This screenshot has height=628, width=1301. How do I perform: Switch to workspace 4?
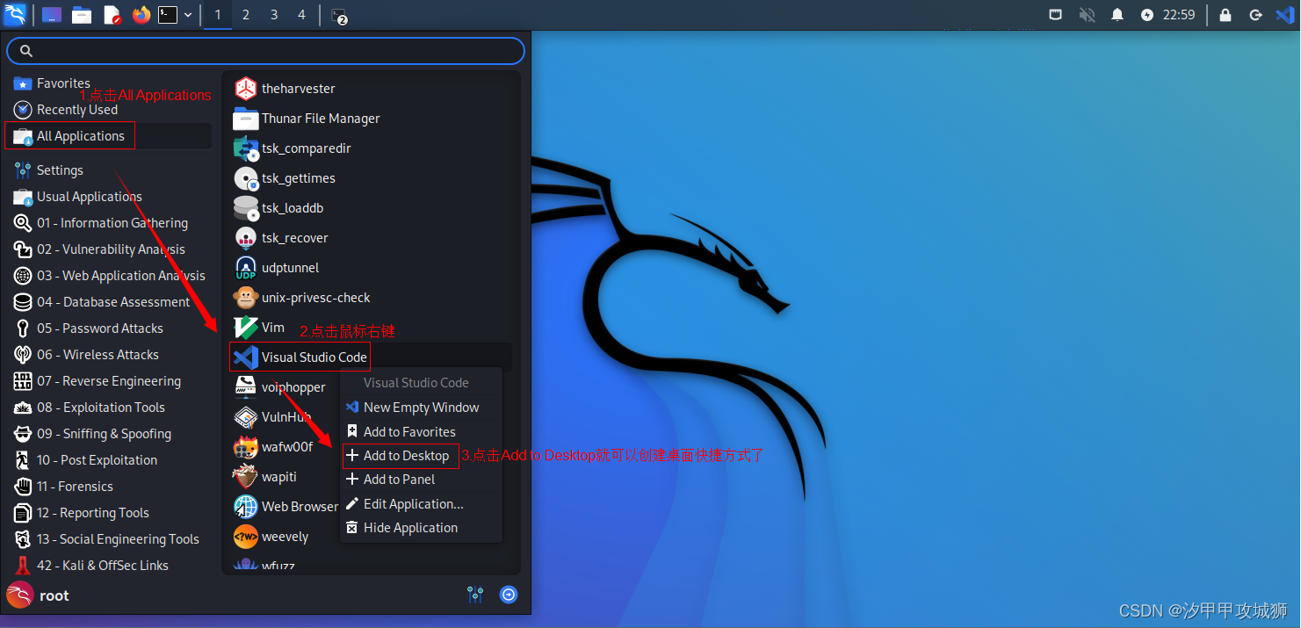(302, 15)
